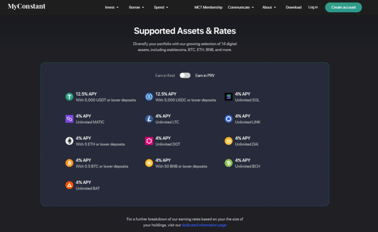Open the Borrow dropdown menu
Image resolution: width=378 pixels, height=232 pixels.
pyautogui.click(x=136, y=7)
